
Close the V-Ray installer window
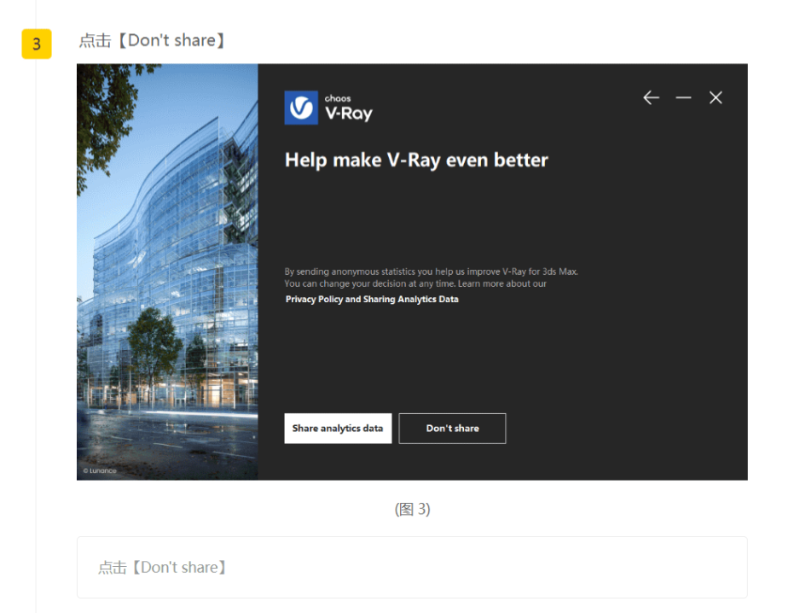(x=716, y=98)
